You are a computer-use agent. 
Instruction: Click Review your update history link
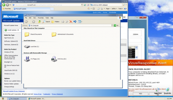12,81
